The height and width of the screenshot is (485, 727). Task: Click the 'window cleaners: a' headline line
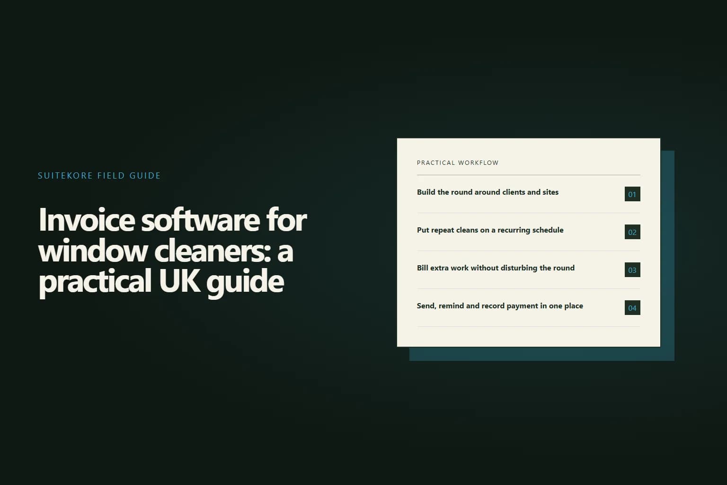[x=166, y=251]
